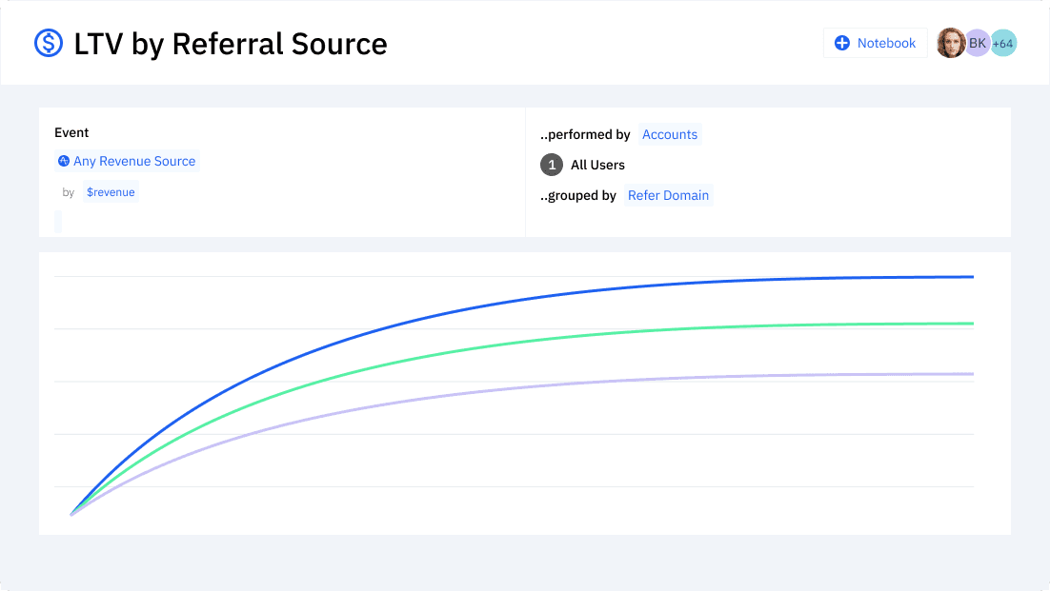Click the number 1 segment badge
The image size is (1050, 591).
[x=551, y=165]
